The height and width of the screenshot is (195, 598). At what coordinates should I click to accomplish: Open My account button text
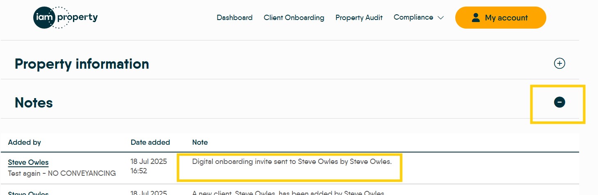pyautogui.click(x=506, y=18)
